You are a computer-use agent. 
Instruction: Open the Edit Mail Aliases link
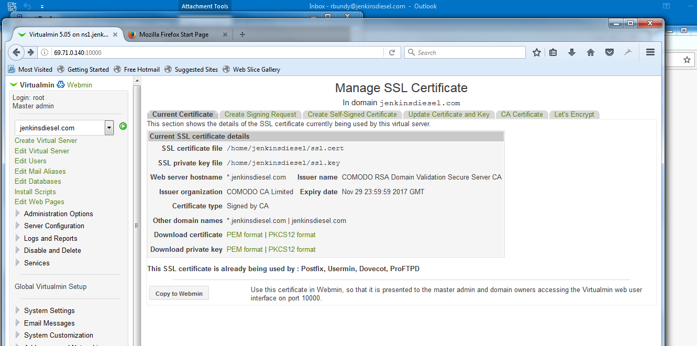click(x=40, y=171)
